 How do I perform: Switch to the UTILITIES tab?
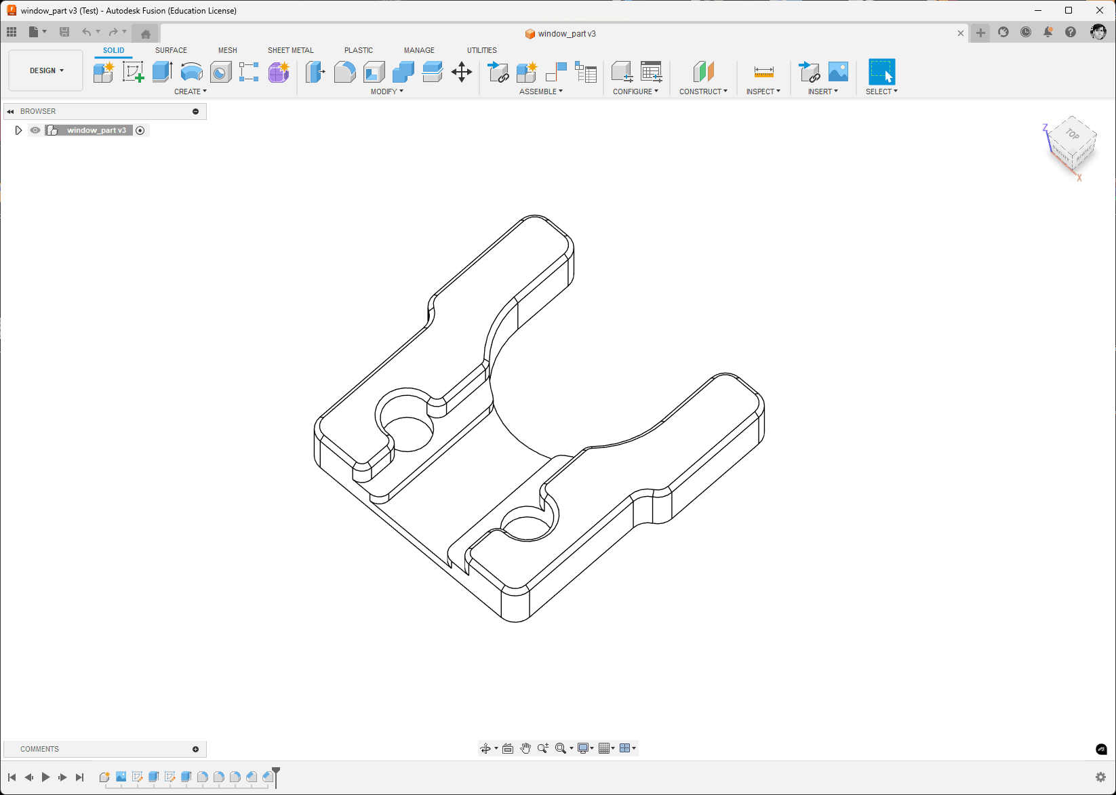(x=482, y=50)
